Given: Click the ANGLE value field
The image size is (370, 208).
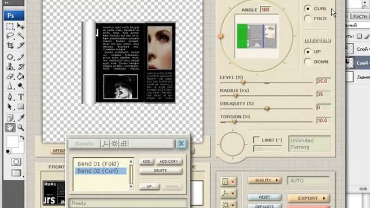Looking at the screenshot, I should point(265,10).
